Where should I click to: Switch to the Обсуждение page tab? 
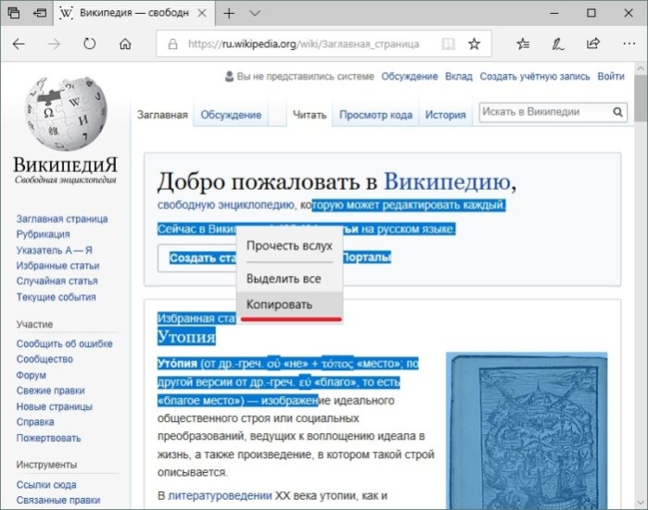coord(231,115)
